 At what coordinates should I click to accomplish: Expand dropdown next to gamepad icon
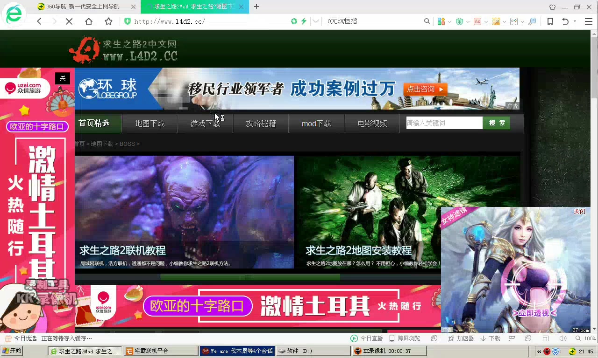522,21
